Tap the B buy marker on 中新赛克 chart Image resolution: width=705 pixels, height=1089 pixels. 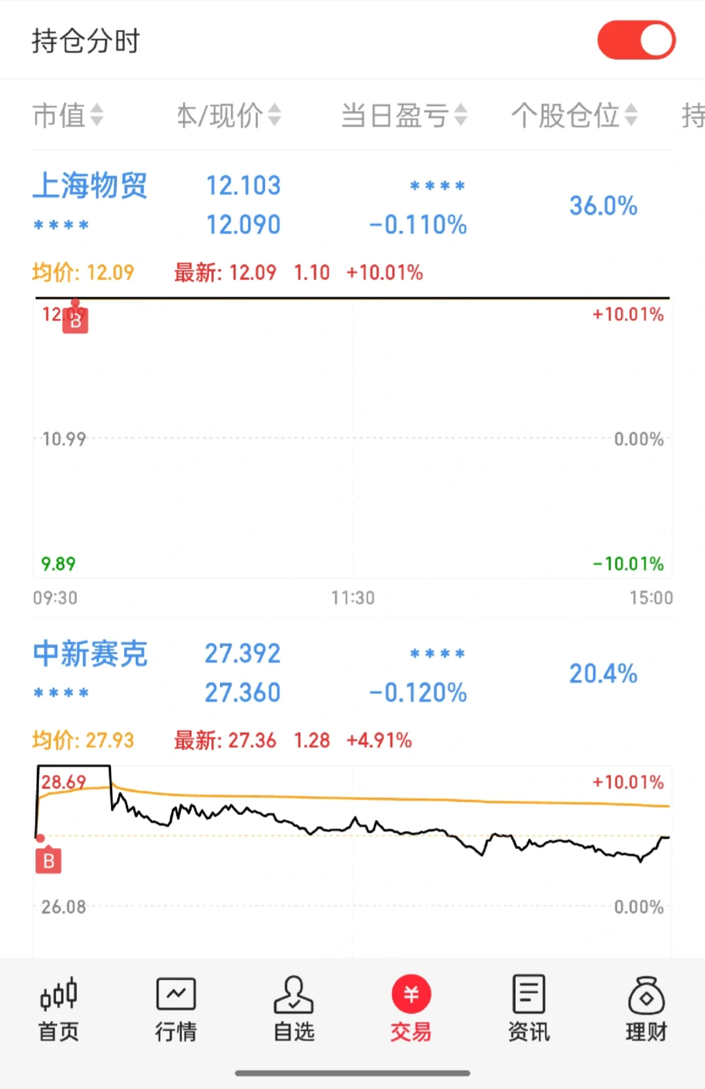coord(48,861)
